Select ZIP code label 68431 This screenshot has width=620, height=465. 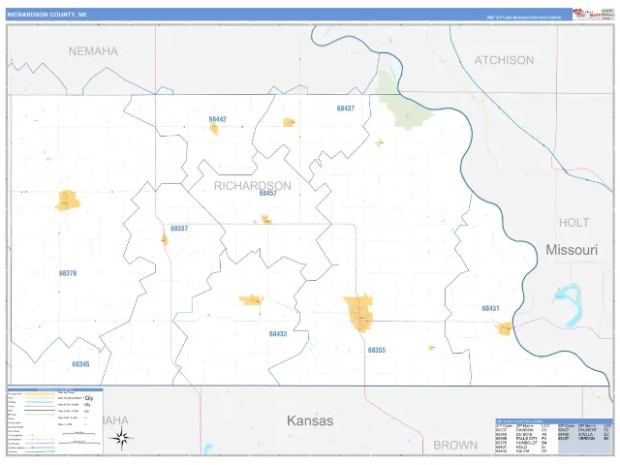pyautogui.click(x=490, y=308)
